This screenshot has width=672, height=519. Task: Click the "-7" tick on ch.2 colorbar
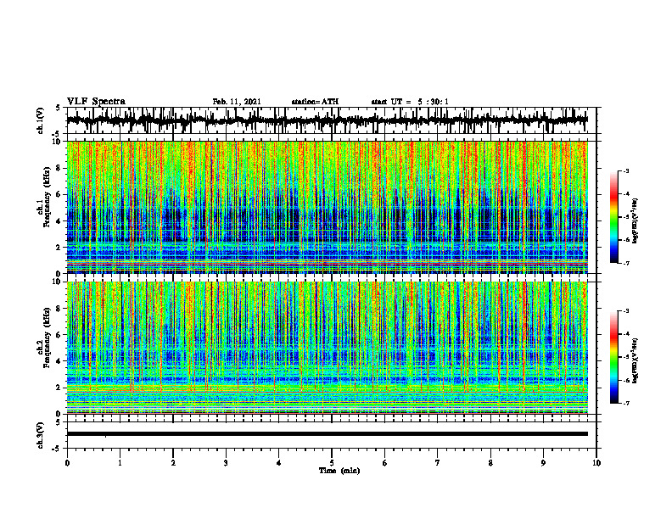point(626,404)
